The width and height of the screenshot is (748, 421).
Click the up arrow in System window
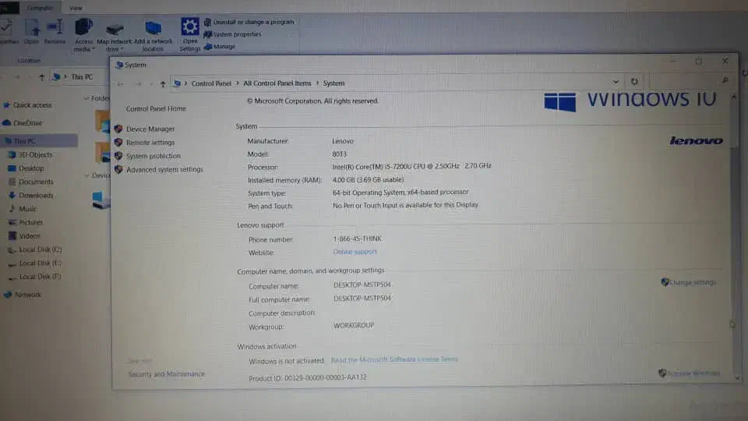click(x=163, y=84)
